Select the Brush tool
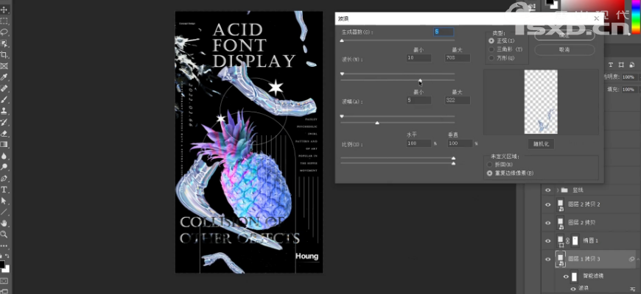 (x=4, y=98)
